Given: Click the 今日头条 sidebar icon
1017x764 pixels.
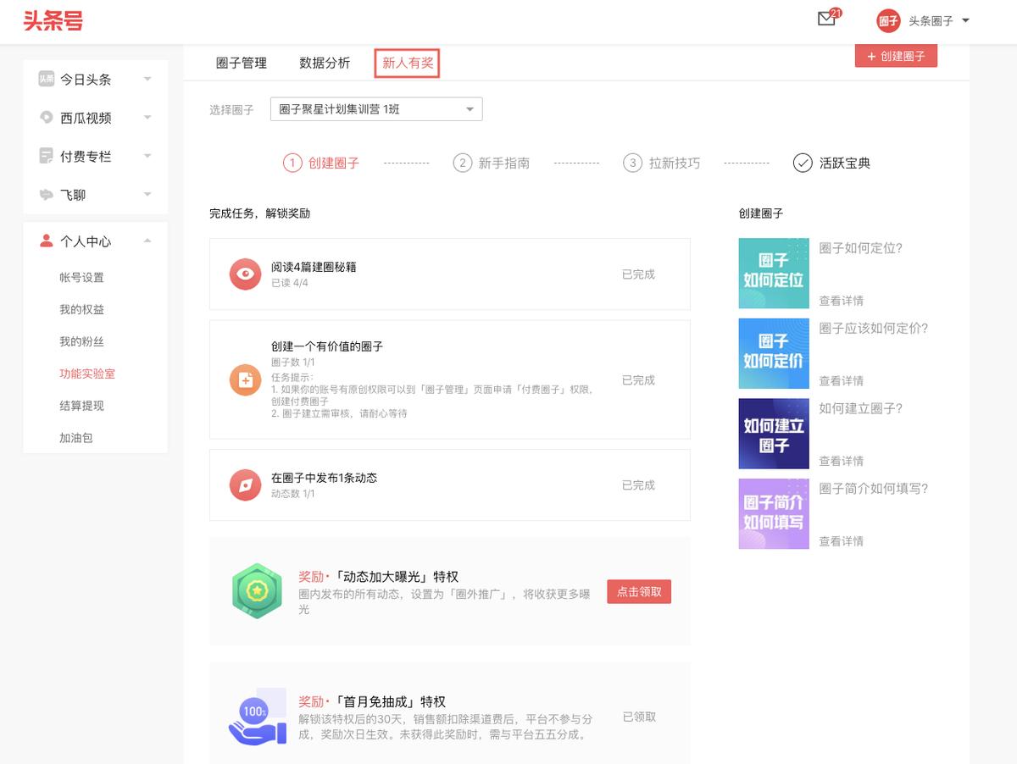Looking at the screenshot, I should (47, 80).
